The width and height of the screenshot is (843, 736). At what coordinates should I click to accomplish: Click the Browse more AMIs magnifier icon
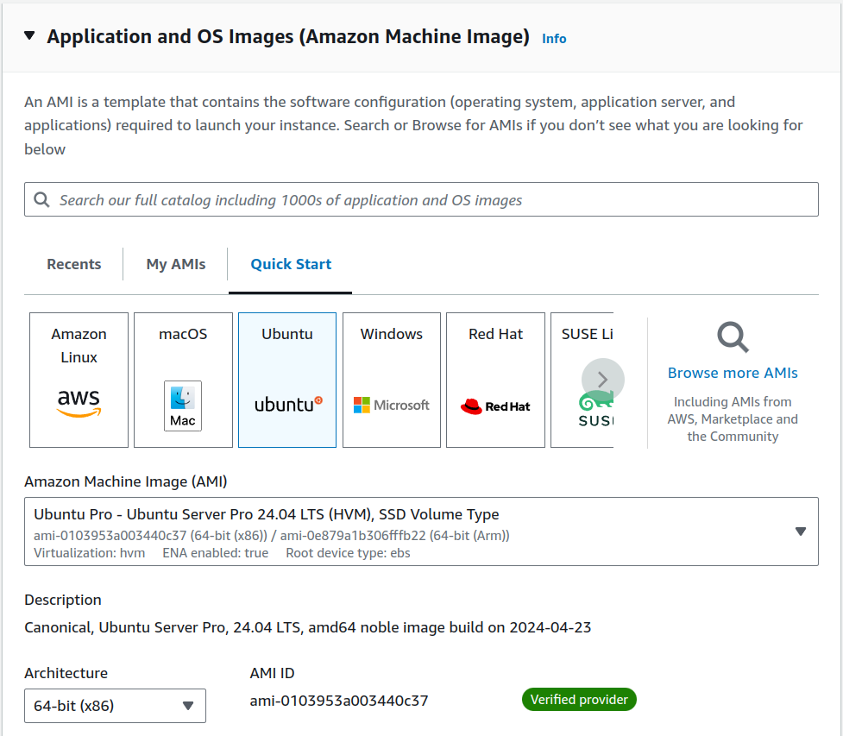[733, 337]
